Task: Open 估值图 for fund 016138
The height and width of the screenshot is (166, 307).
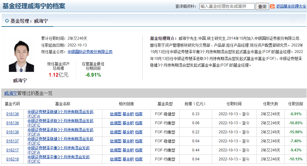Action: (115, 132)
